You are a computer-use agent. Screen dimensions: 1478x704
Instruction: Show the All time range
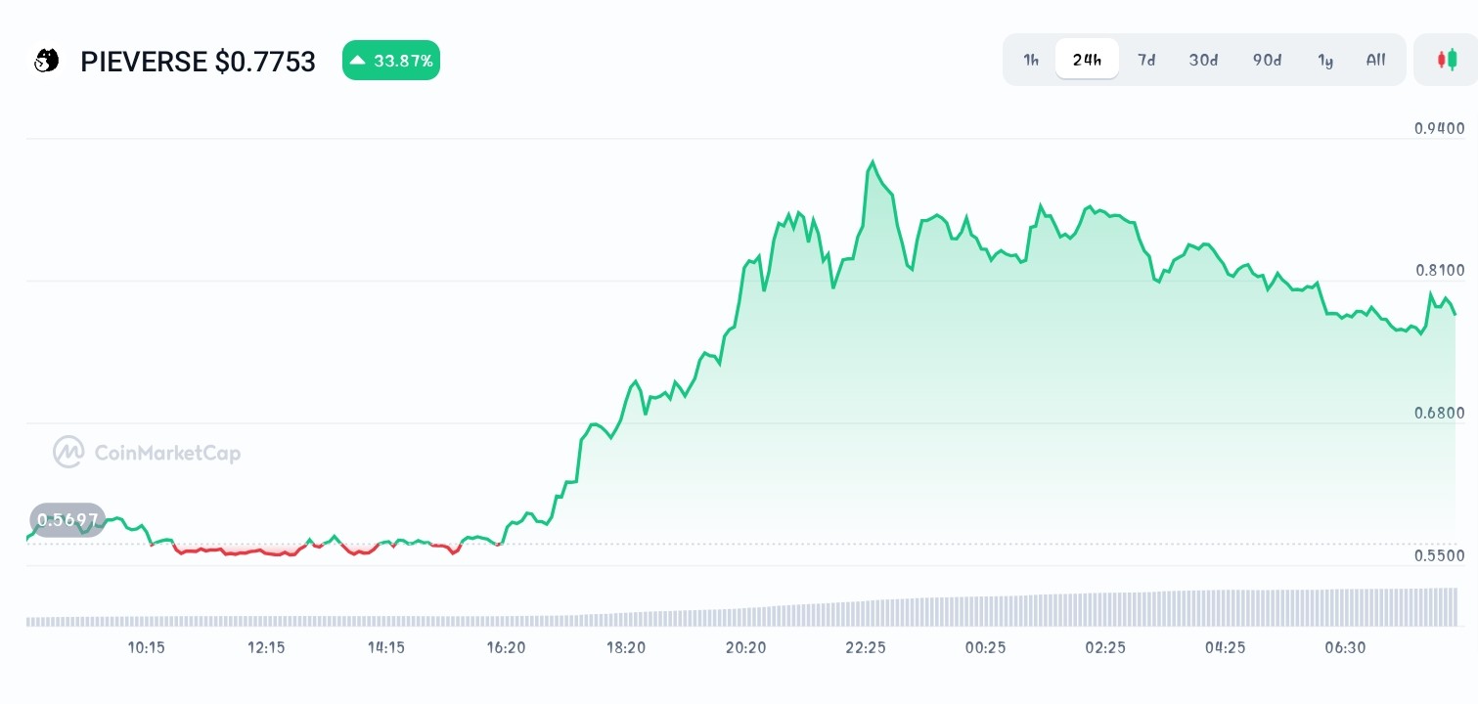coord(1375,60)
